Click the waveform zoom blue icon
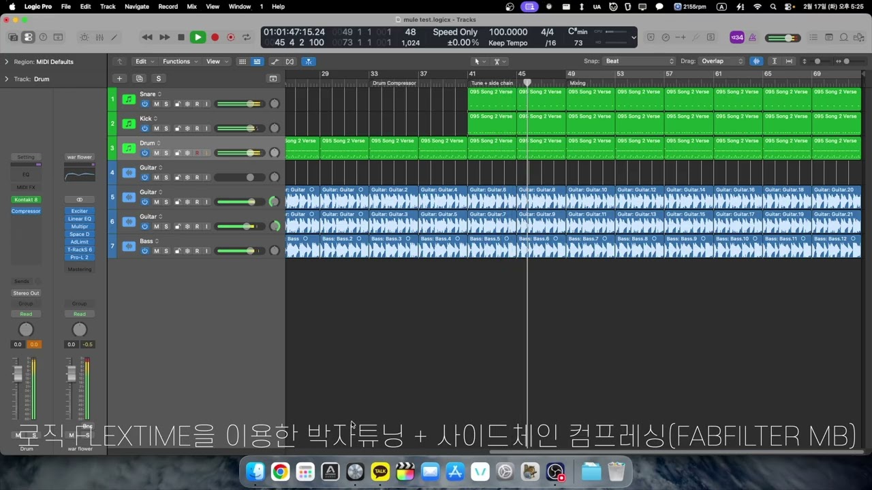This screenshot has width=872, height=490. click(756, 61)
